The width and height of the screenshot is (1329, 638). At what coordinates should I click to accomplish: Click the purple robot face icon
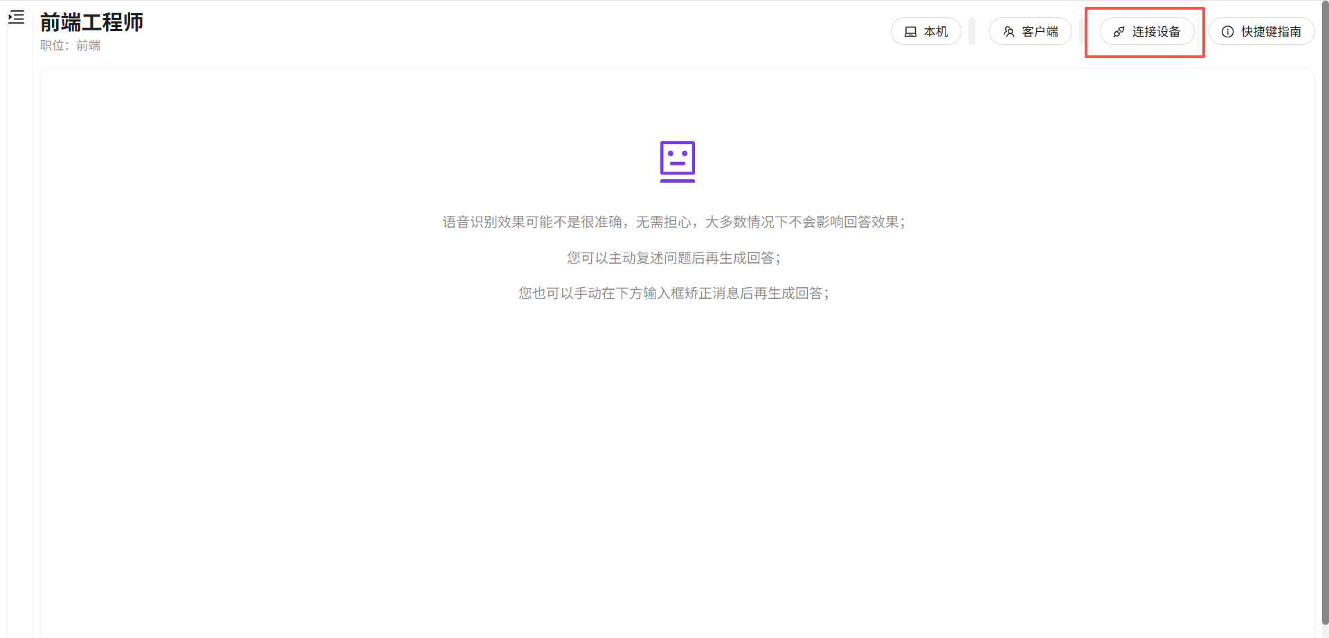click(x=676, y=162)
